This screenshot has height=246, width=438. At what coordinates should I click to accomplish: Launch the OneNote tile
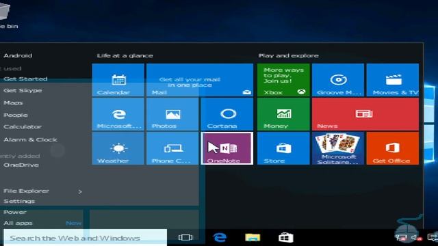[227, 148]
